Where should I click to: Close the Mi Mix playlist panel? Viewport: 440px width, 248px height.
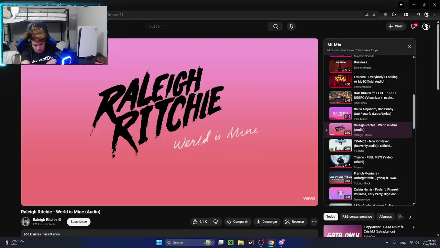coord(409,47)
